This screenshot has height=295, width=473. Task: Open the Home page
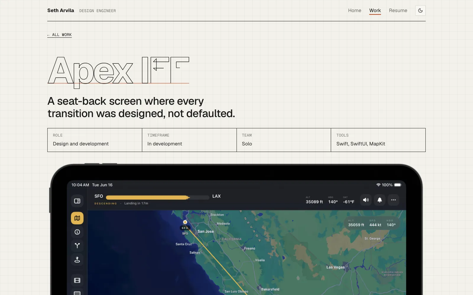coord(354,11)
